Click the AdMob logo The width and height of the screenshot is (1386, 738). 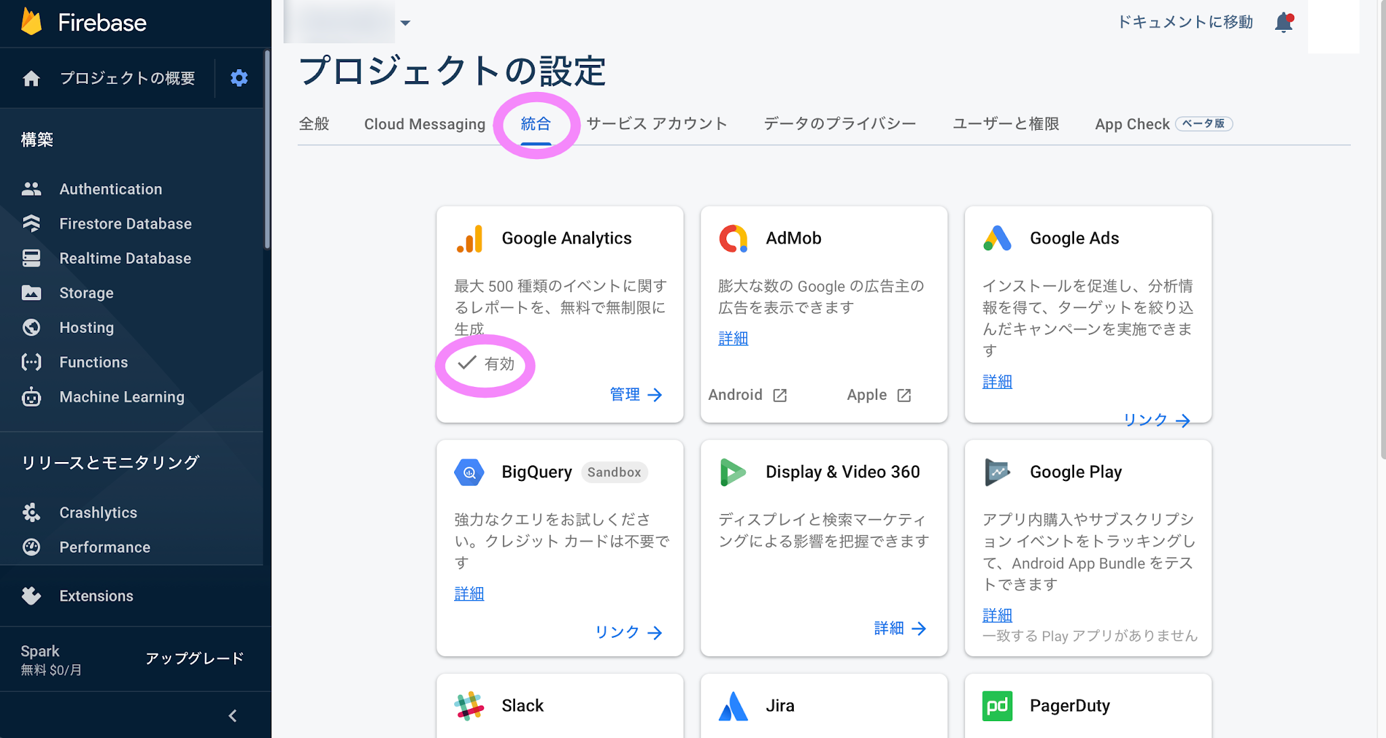click(734, 239)
